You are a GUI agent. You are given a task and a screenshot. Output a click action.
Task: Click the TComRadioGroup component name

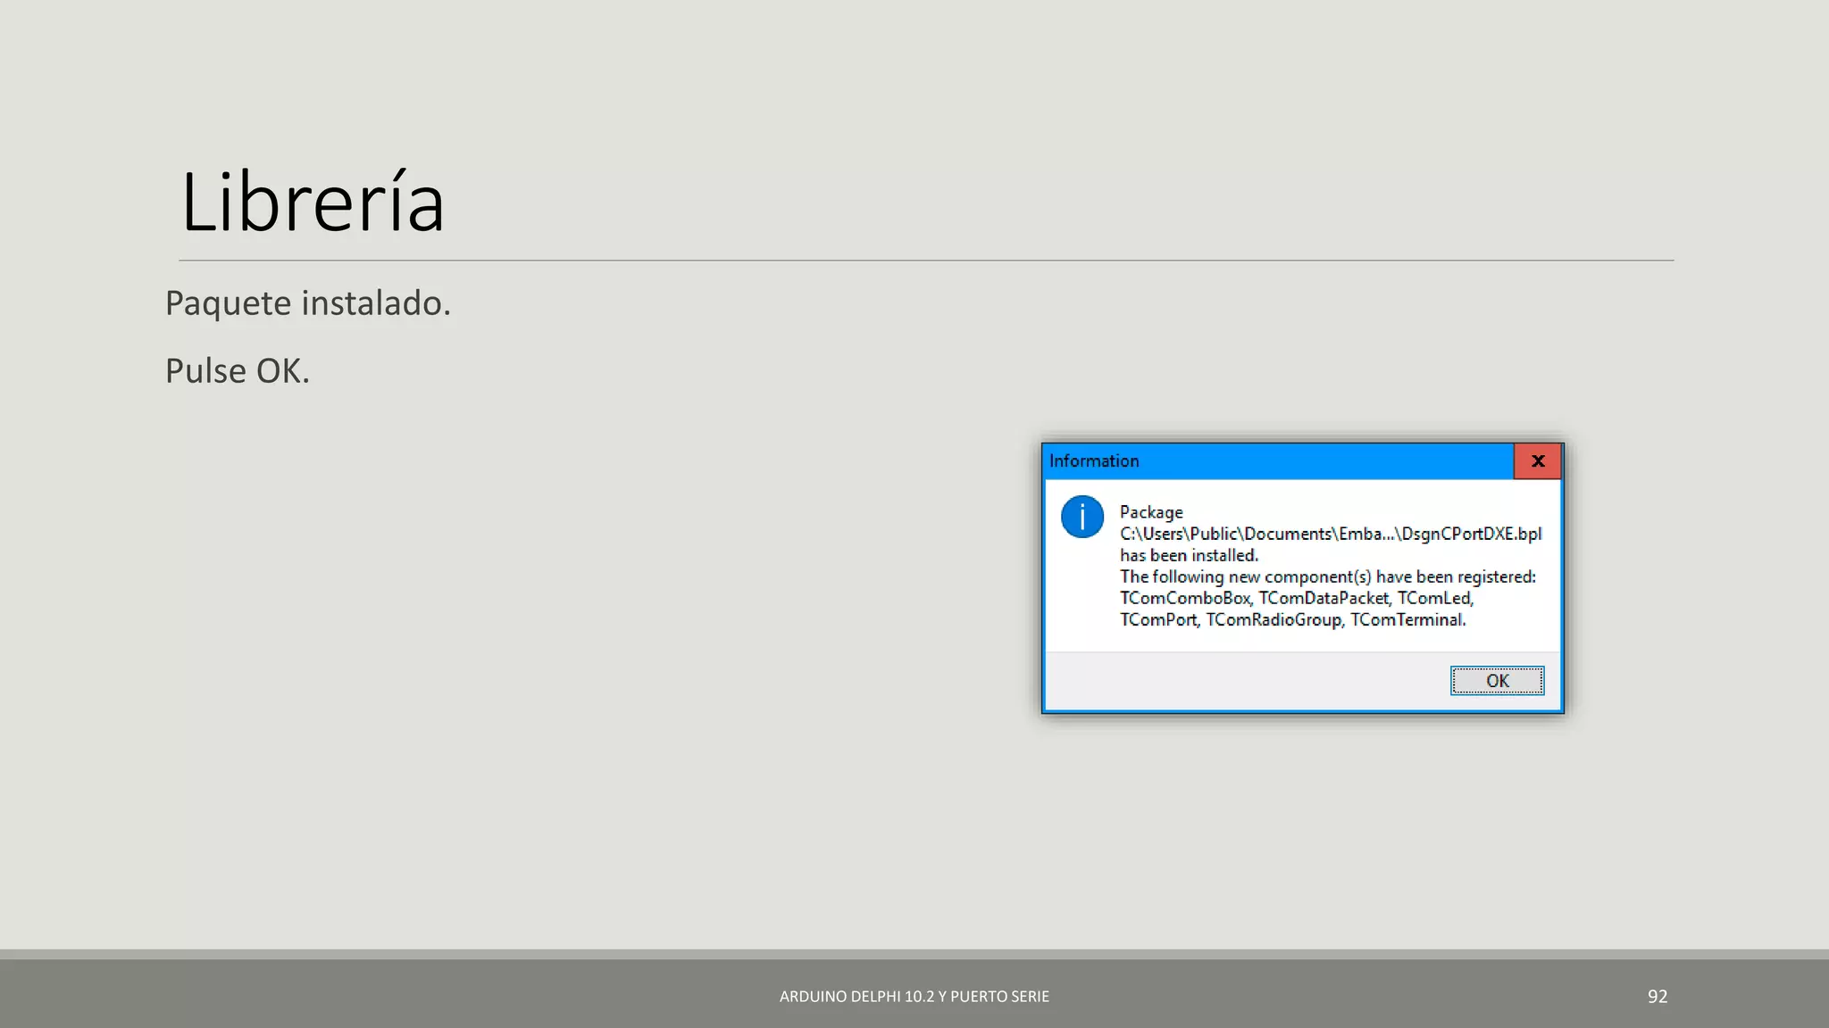[x=1274, y=619]
